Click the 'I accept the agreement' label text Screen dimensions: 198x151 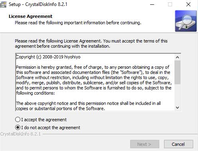(44, 120)
